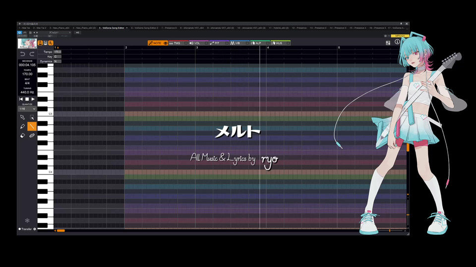Viewport: 476px width, 267px height.
Task: Open the QUANTIZE 1/16 dropdown
Action: (x=27, y=109)
